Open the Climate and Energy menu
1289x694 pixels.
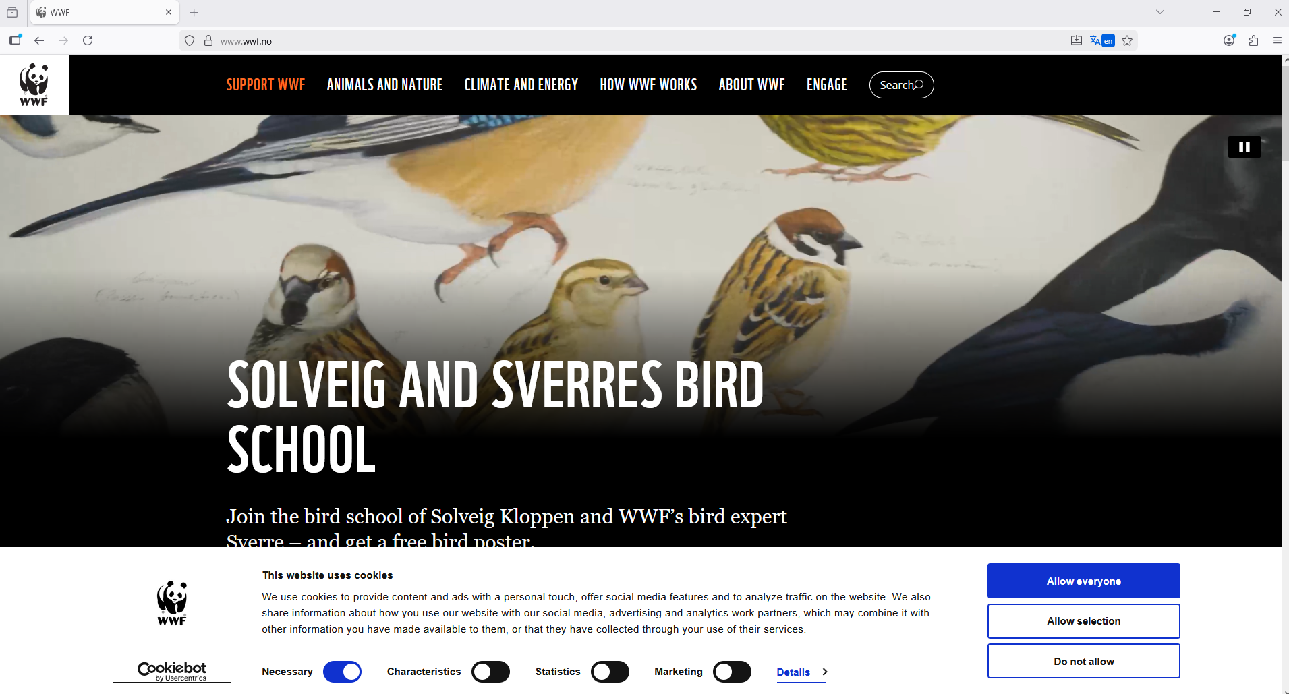pos(521,85)
